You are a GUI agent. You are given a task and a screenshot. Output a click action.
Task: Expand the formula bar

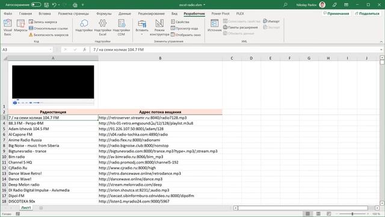[x=381, y=49]
